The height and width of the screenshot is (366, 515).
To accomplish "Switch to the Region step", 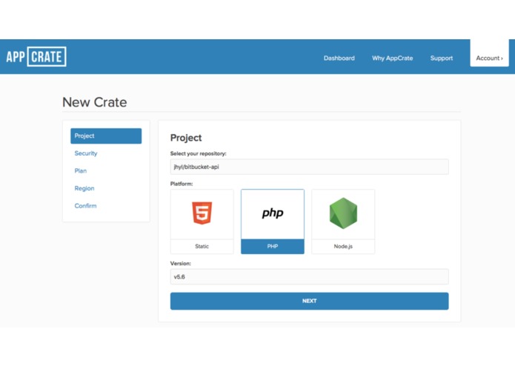I will click(x=84, y=188).
